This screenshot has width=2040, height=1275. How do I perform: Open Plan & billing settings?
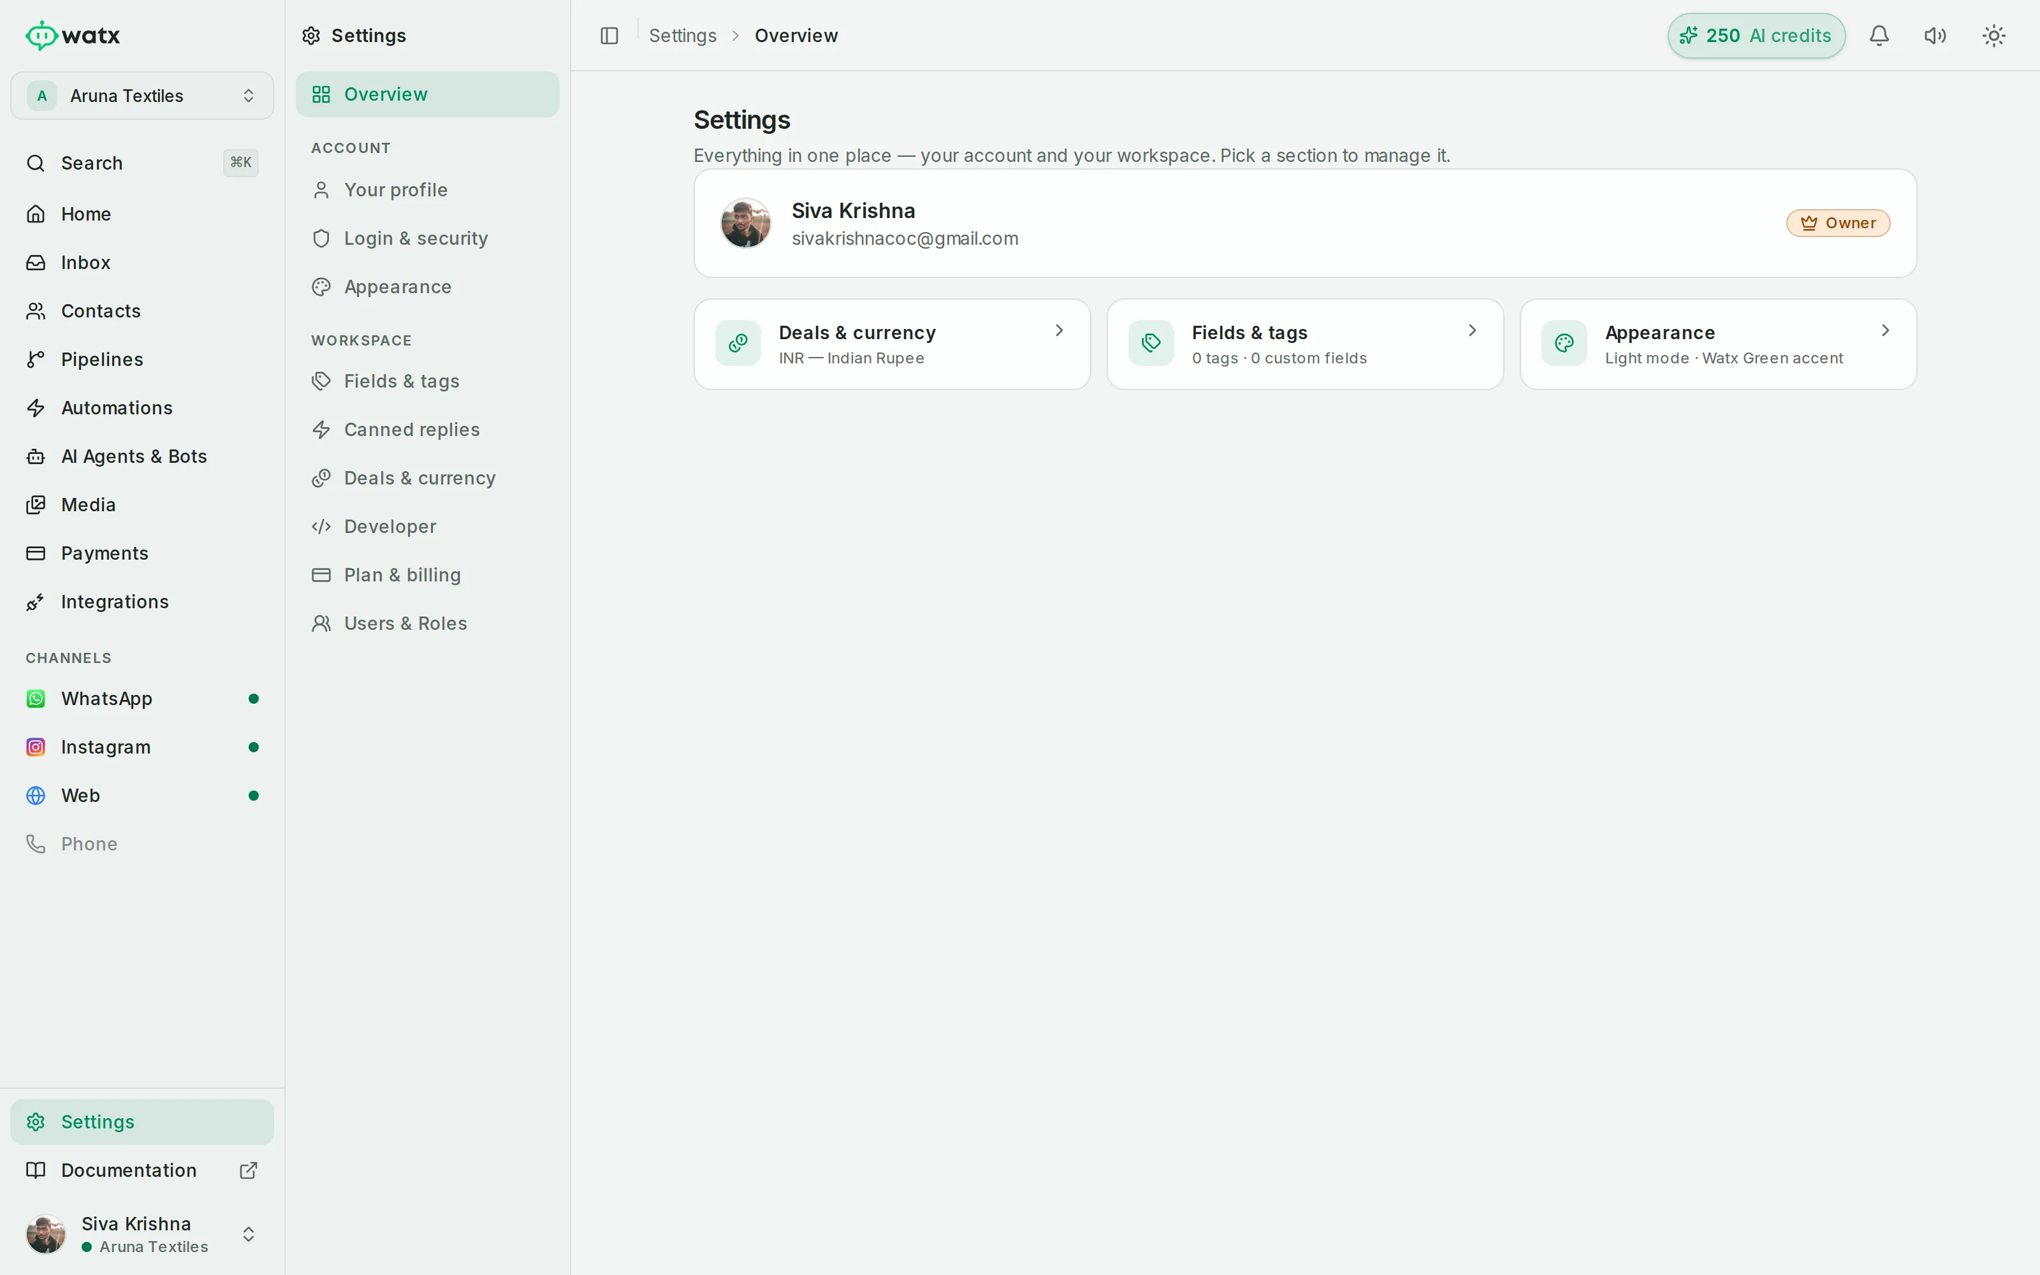point(427,575)
